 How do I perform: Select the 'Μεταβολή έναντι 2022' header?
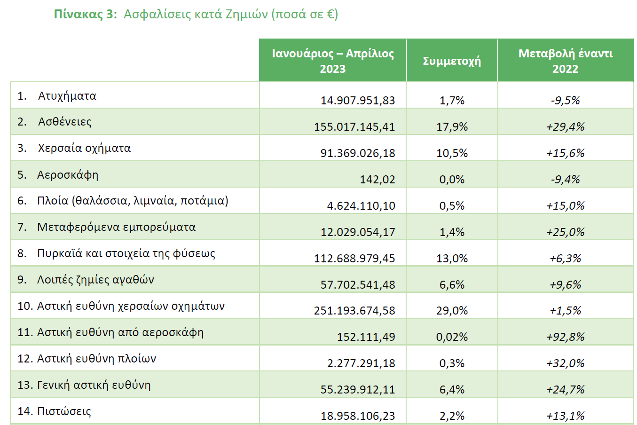pyautogui.click(x=565, y=61)
